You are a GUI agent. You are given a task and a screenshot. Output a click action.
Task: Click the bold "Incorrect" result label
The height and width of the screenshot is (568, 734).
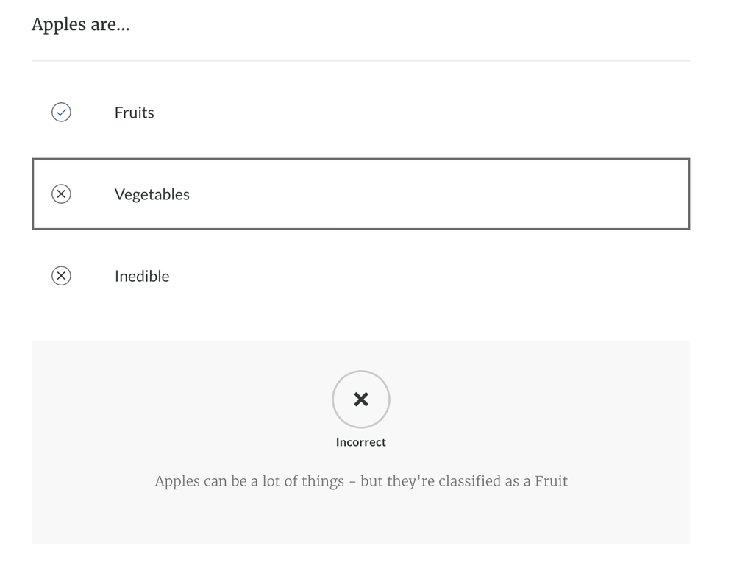pos(360,442)
